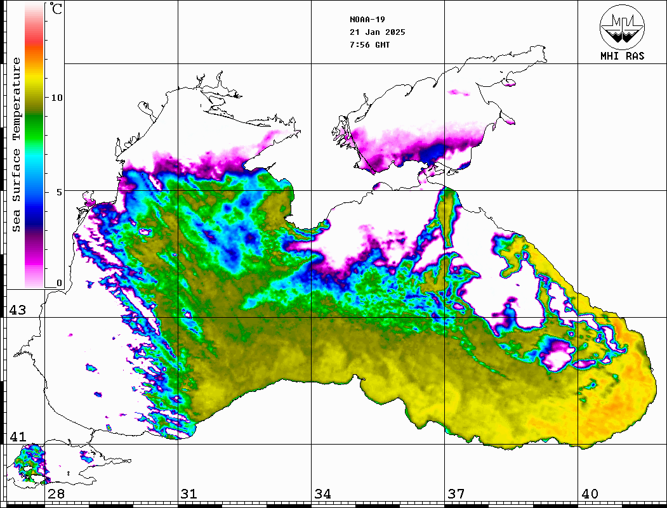Click the '0' mark on temperature scale

pos(59,283)
